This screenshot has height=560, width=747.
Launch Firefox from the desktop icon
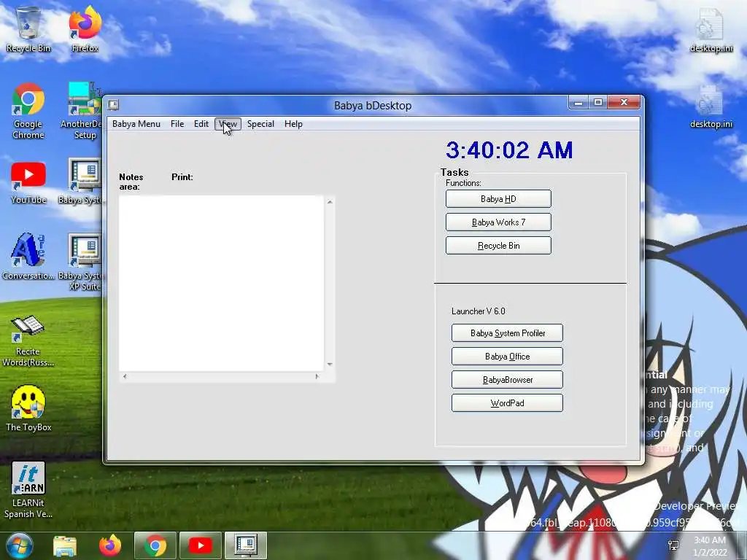pyautogui.click(x=85, y=28)
